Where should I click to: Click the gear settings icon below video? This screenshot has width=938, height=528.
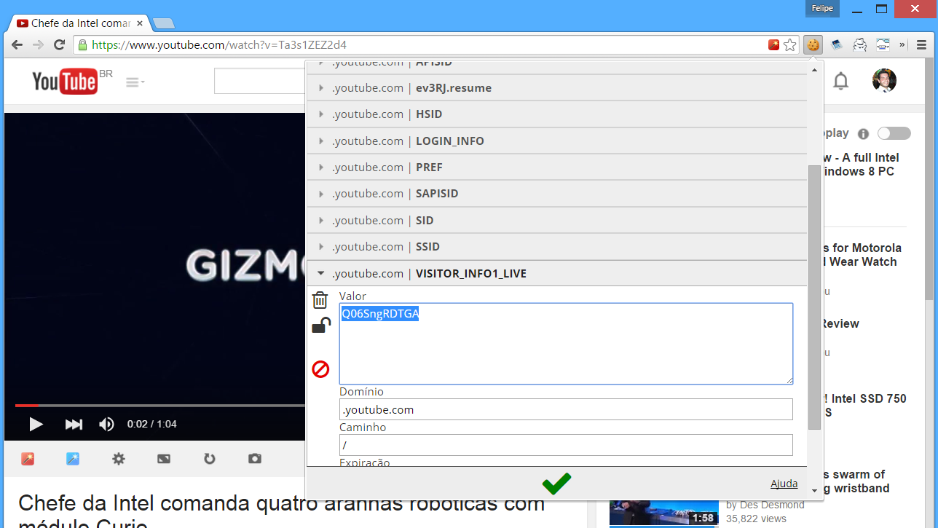tap(119, 459)
